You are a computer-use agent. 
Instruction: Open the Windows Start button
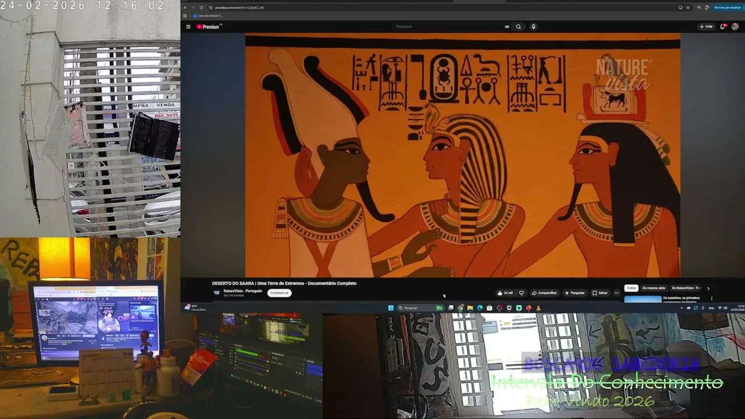(391, 308)
